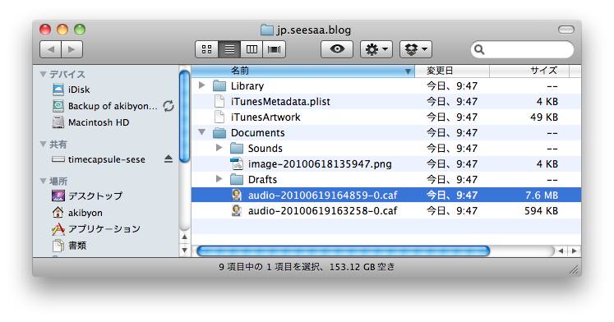Click the audio-20100619163258-0.caf file icon
The height and width of the screenshot is (322, 614).
237,210
